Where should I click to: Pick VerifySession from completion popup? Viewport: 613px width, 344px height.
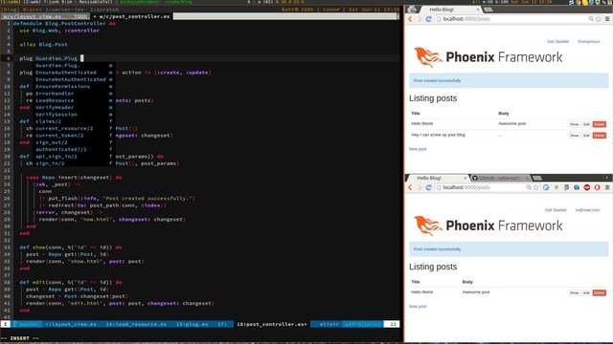pyautogui.click(x=74, y=115)
